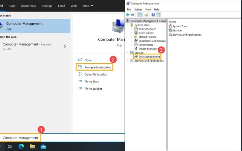Click the System Tools icon in Name list
Screen dimensions: 242x151
pos(170,26)
